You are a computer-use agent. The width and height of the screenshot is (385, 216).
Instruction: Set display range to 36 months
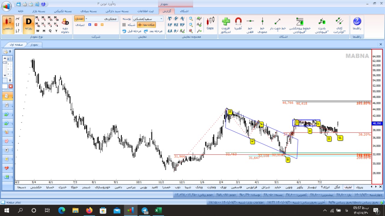coord(182,25)
